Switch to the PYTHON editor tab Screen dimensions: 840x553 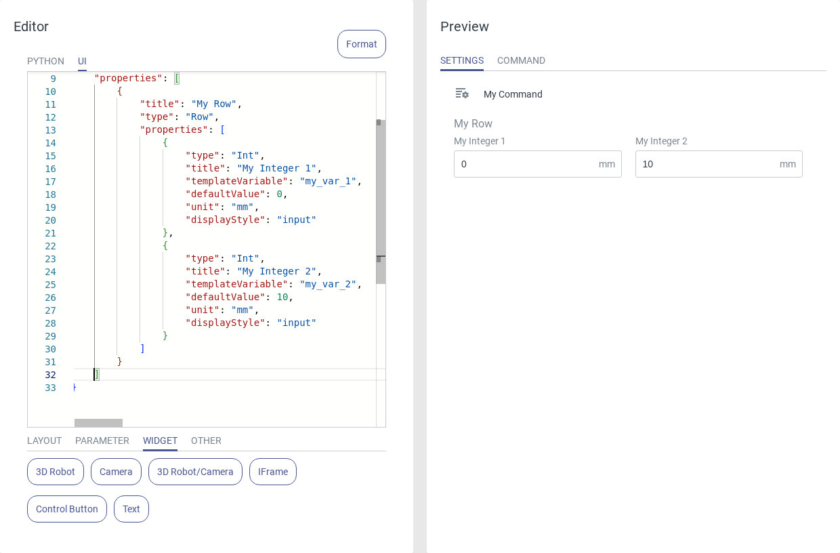click(45, 61)
